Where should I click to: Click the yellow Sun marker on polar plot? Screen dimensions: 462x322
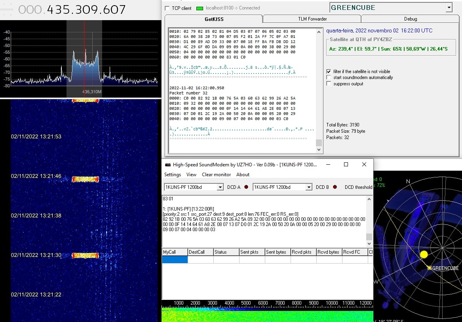click(424, 254)
